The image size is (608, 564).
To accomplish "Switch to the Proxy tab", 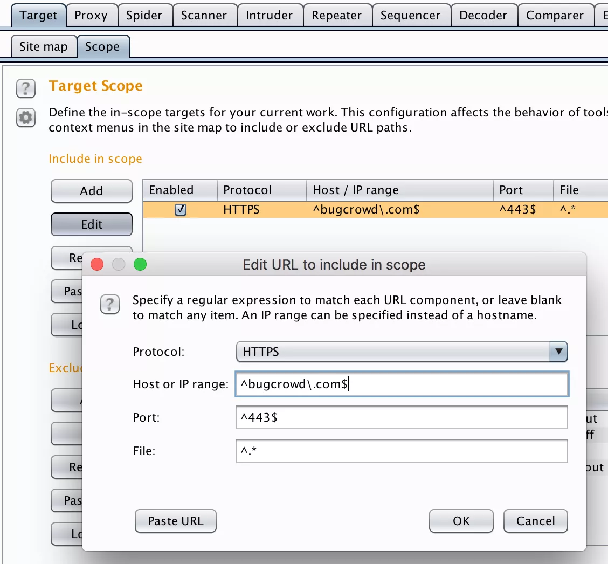I will point(92,15).
